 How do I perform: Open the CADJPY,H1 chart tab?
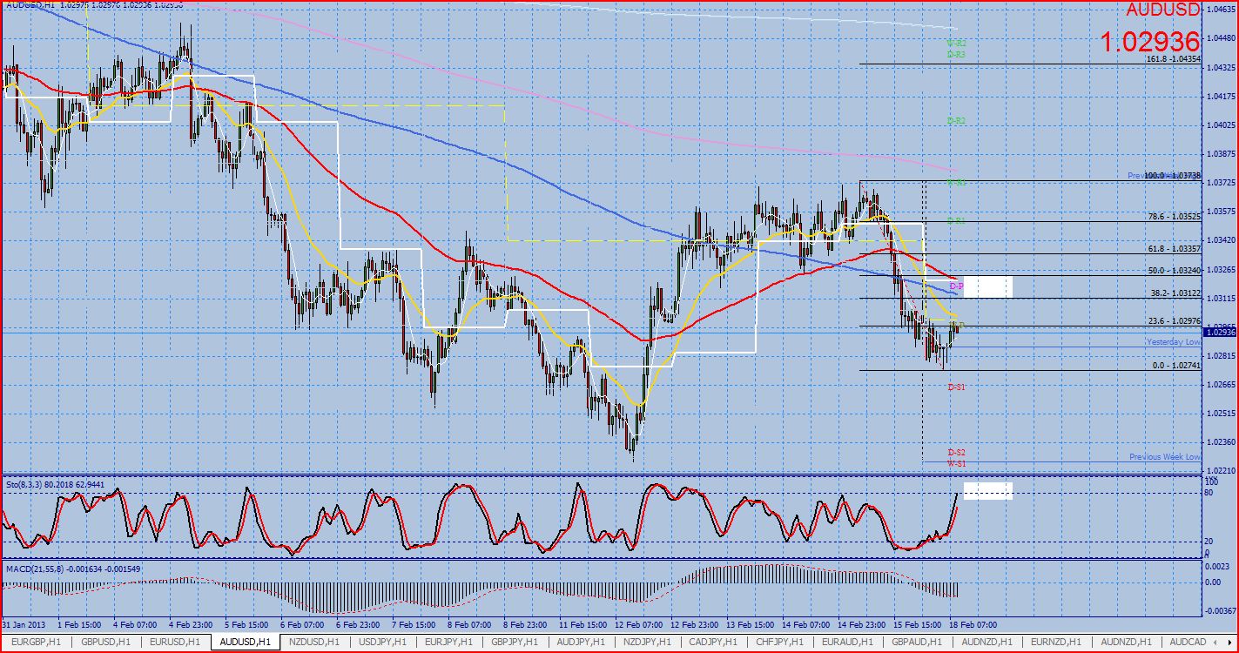(714, 642)
